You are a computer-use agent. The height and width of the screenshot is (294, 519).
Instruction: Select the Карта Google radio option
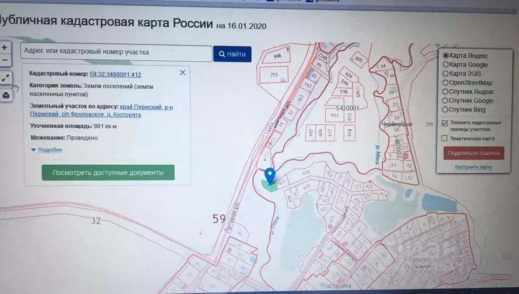tap(446, 65)
